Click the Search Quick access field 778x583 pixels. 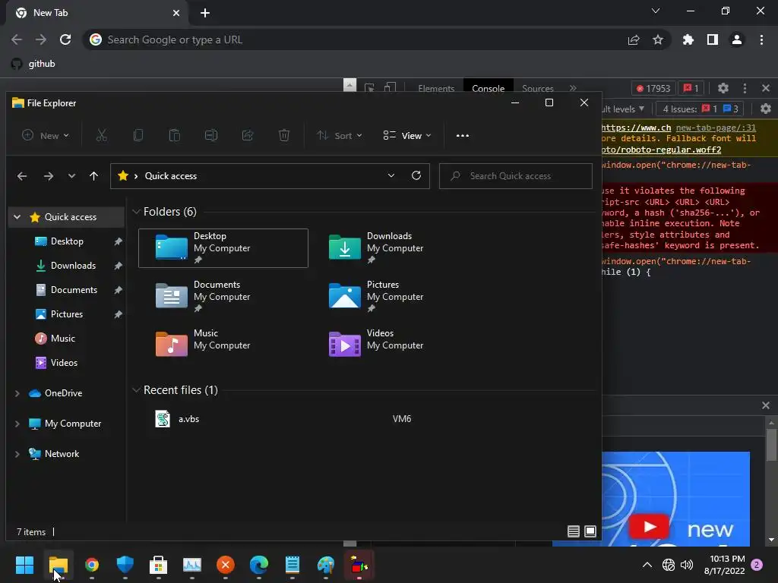[x=516, y=176]
